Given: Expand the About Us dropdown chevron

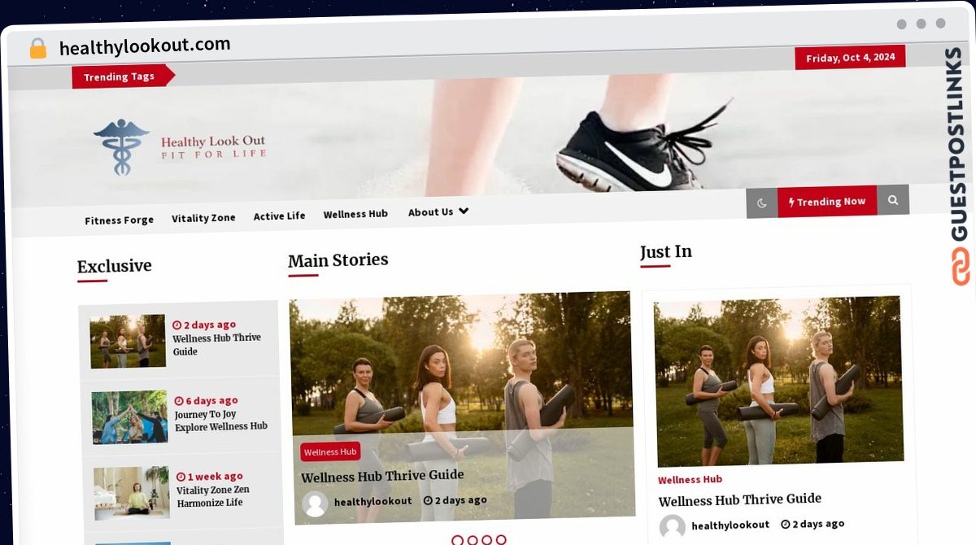Looking at the screenshot, I should (x=464, y=211).
